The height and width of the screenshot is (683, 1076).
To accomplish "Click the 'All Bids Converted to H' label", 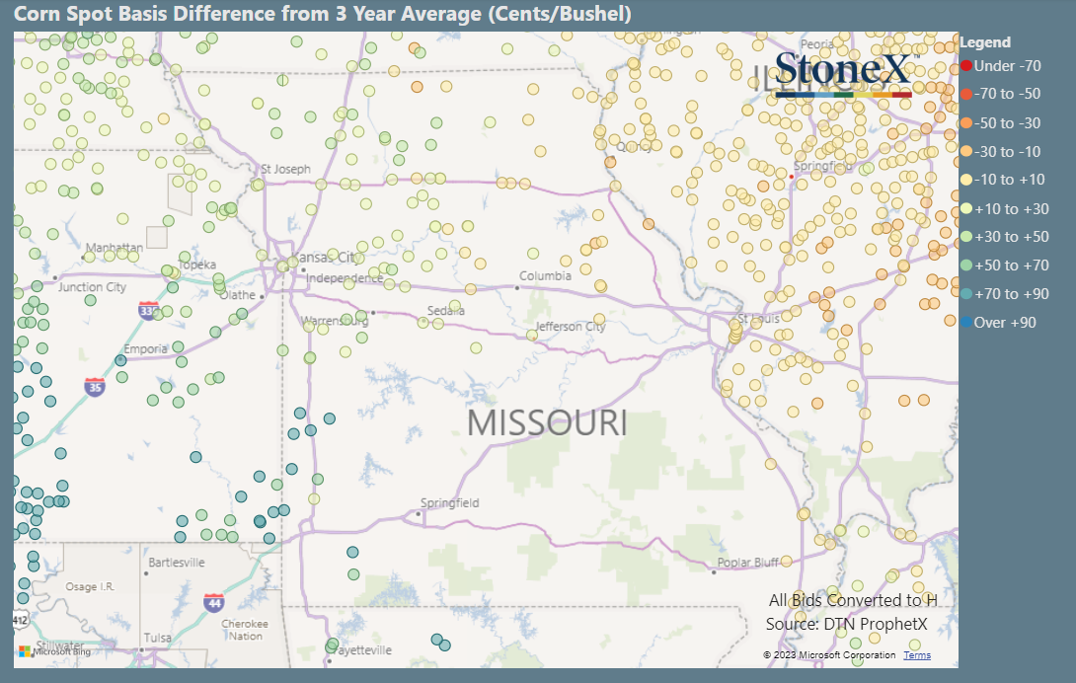I will 852,600.
